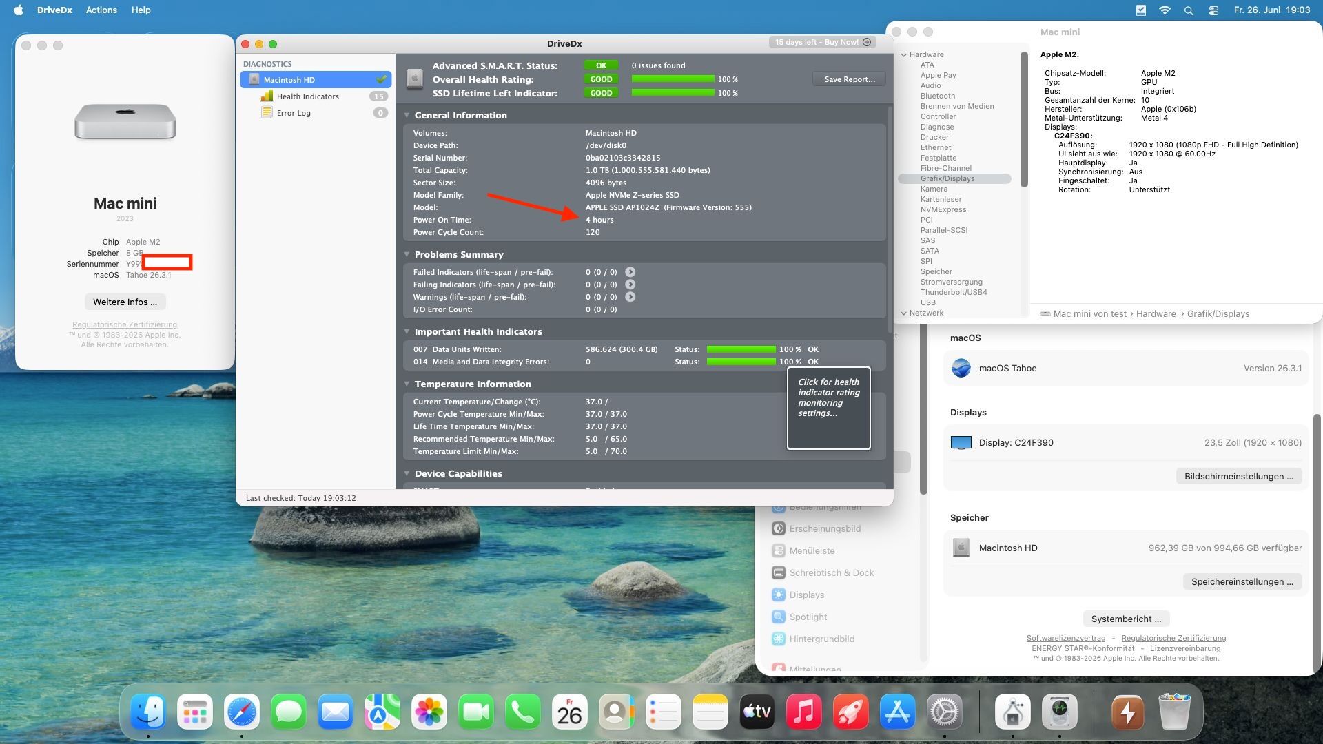Click the Weitere Infos ... button

[125, 302]
